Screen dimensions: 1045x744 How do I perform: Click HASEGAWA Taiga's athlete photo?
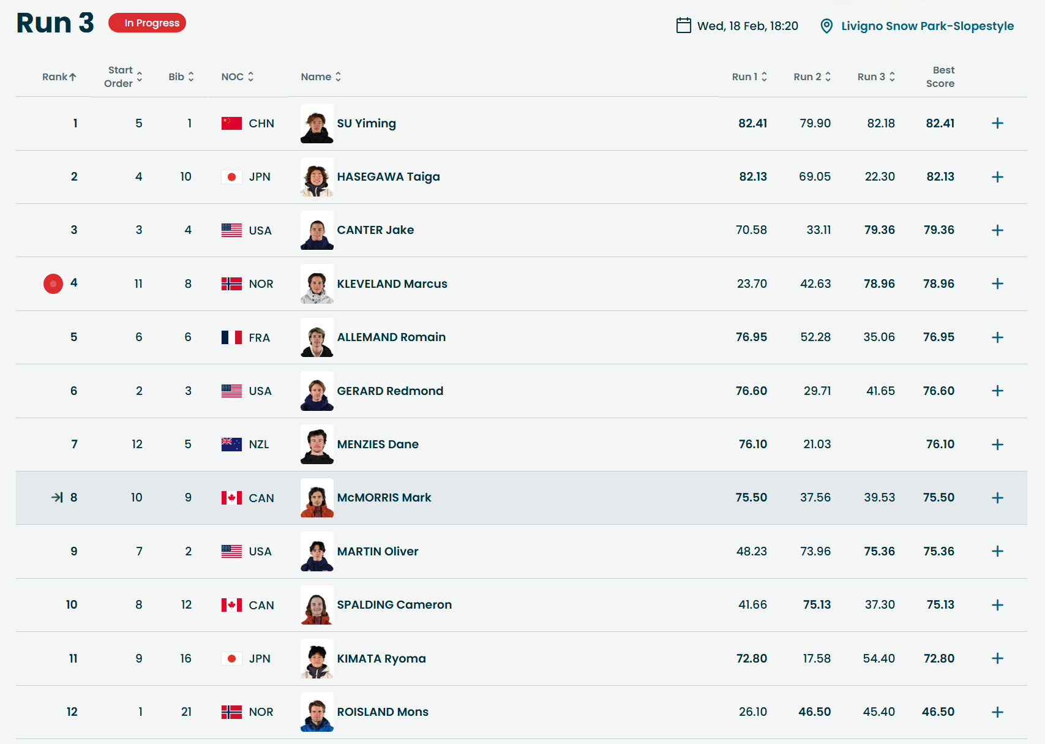(x=316, y=177)
